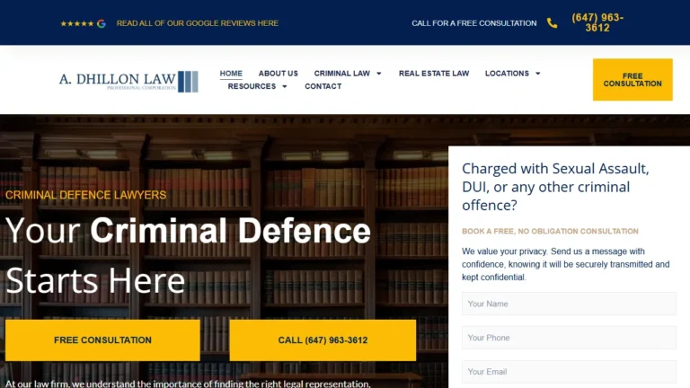This screenshot has width=690, height=388.
Task: Click the Criminal Defence Lawyers heading text
Action: pyautogui.click(x=86, y=195)
